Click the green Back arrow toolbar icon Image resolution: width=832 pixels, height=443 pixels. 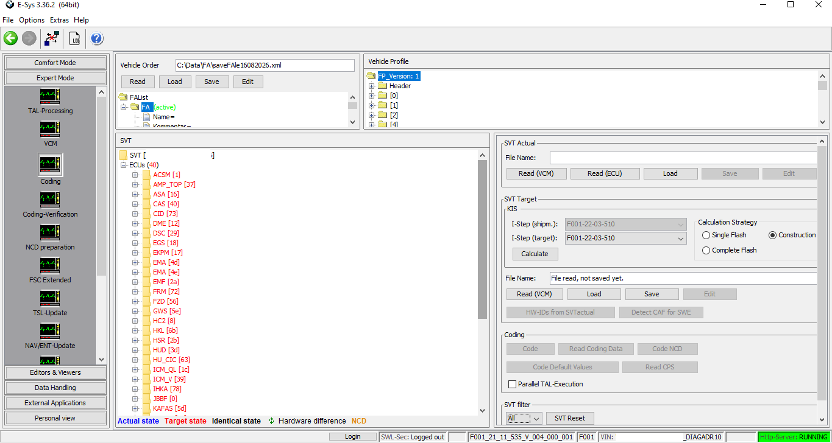tap(10, 38)
